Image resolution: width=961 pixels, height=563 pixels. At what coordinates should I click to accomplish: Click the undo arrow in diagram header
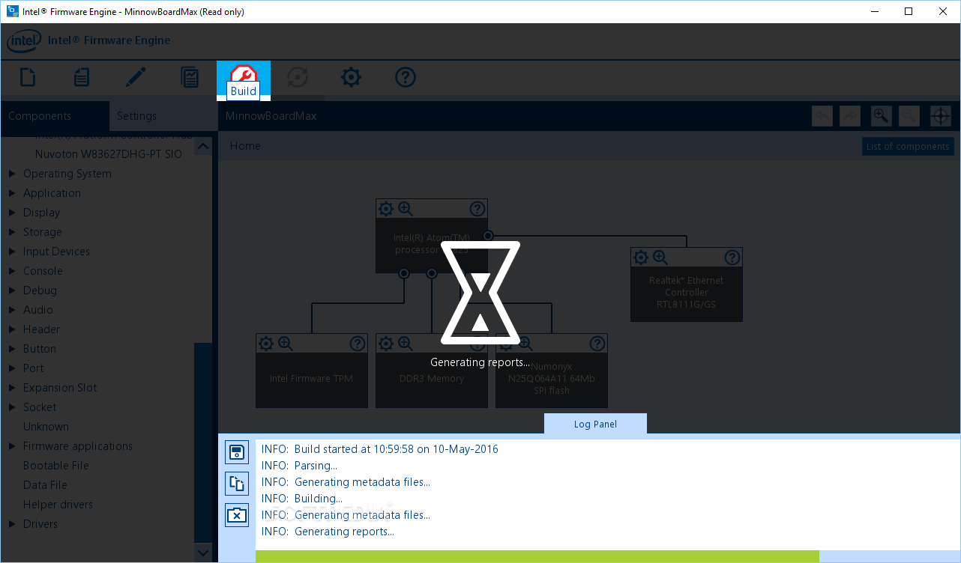point(822,116)
